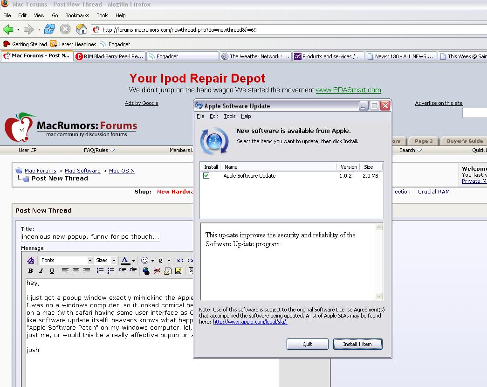The width and height of the screenshot is (487, 387).
Task: Click the text color A icon
Action: (125, 260)
